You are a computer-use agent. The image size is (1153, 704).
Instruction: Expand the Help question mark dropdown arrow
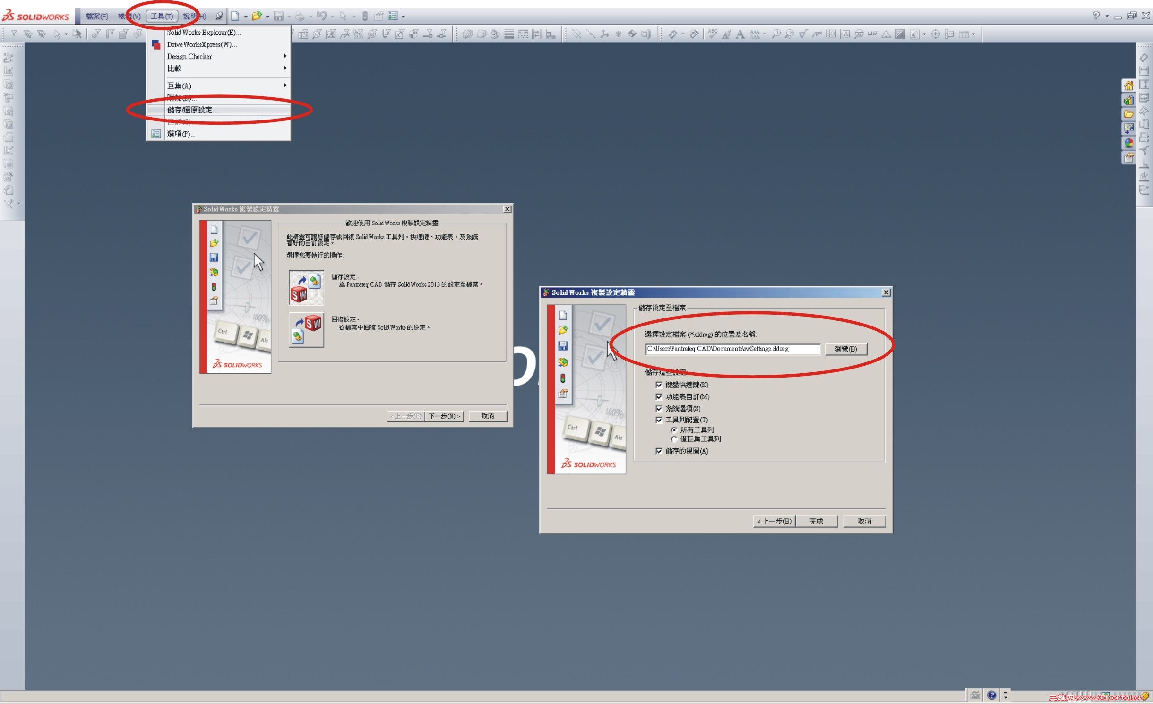click(1107, 16)
